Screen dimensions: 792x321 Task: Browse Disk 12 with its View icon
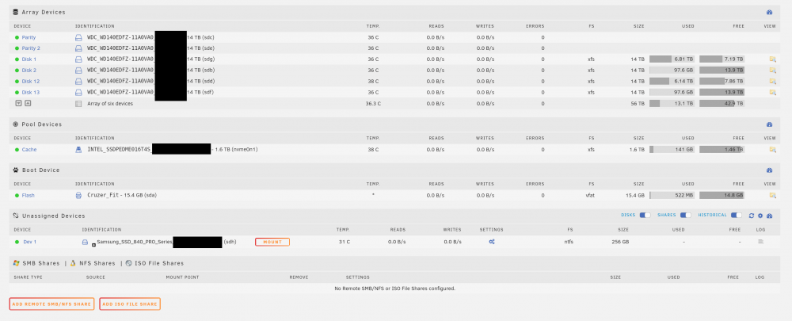pyautogui.click(x=772, y=82)
